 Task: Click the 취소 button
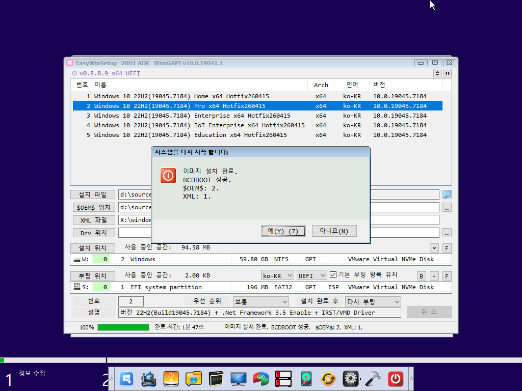(429, 312)
